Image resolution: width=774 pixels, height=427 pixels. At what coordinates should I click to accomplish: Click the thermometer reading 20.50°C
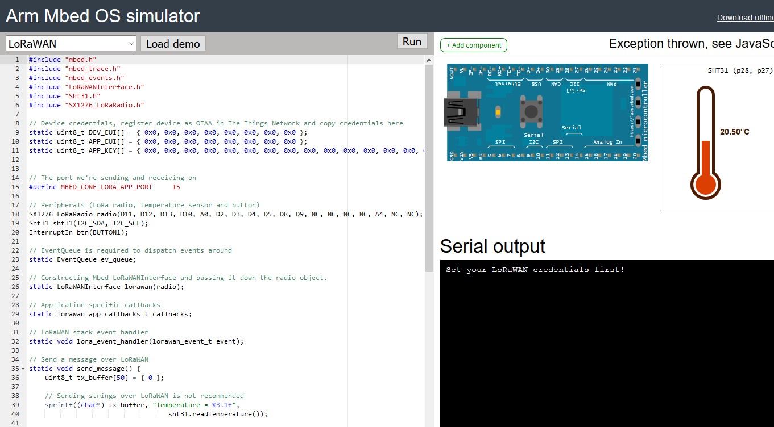735,132
